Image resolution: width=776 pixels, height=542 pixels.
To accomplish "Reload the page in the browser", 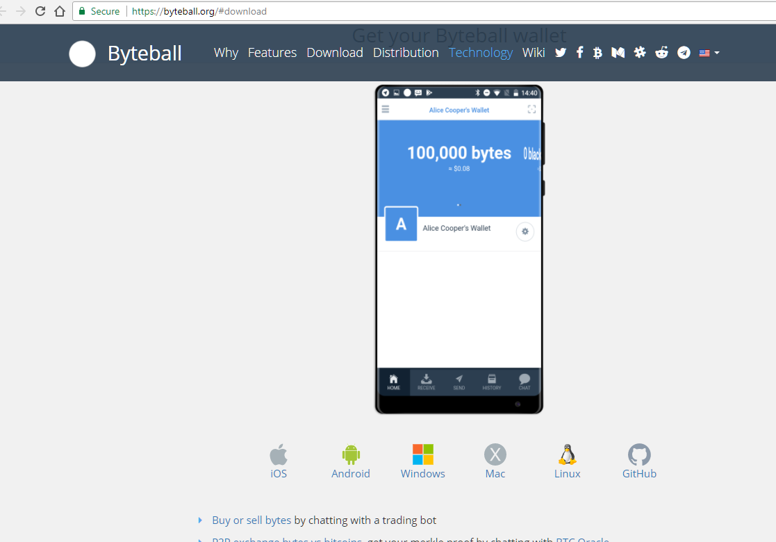I will pyautogui.click(x=40, y=11).
